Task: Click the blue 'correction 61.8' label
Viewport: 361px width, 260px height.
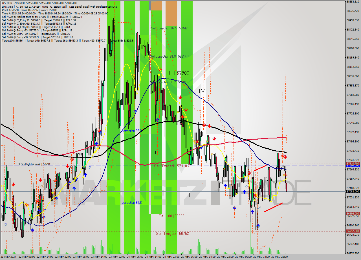Action: [132, 203]
